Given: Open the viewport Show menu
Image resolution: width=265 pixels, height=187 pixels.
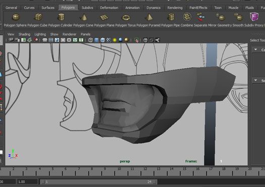Looking at the screenshot, I should [54, 34].
